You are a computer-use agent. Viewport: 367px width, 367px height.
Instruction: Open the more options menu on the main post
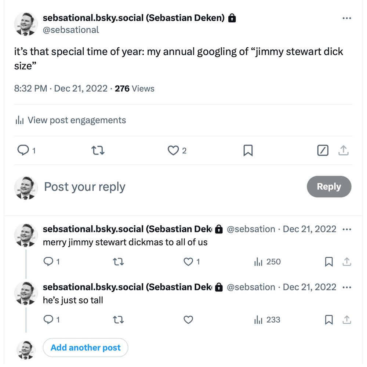click(347, 18)
